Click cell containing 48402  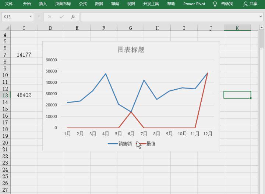click(24, 95)
